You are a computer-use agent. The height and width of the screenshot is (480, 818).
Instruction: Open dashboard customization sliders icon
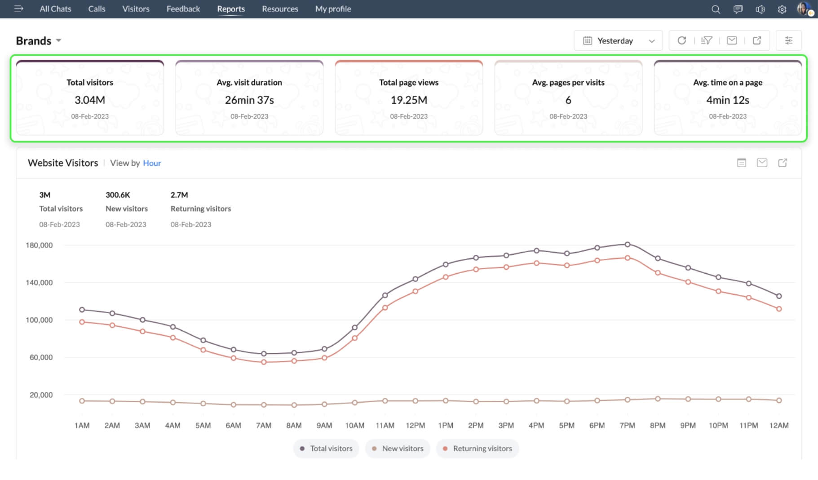tap(788, 40)
